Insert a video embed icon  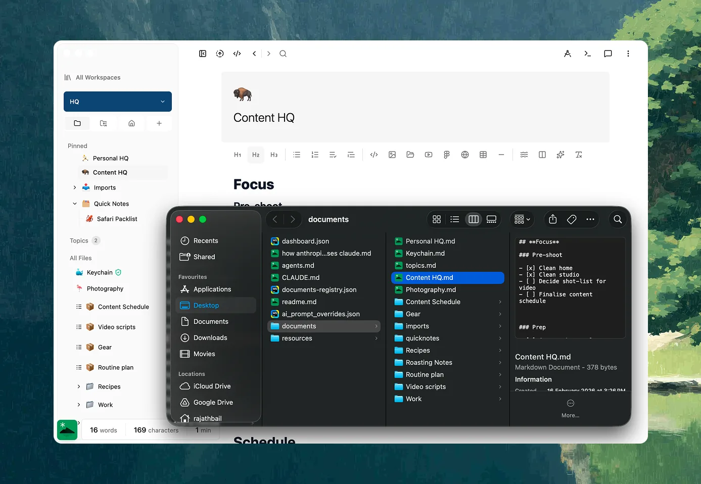click(429, 155)
